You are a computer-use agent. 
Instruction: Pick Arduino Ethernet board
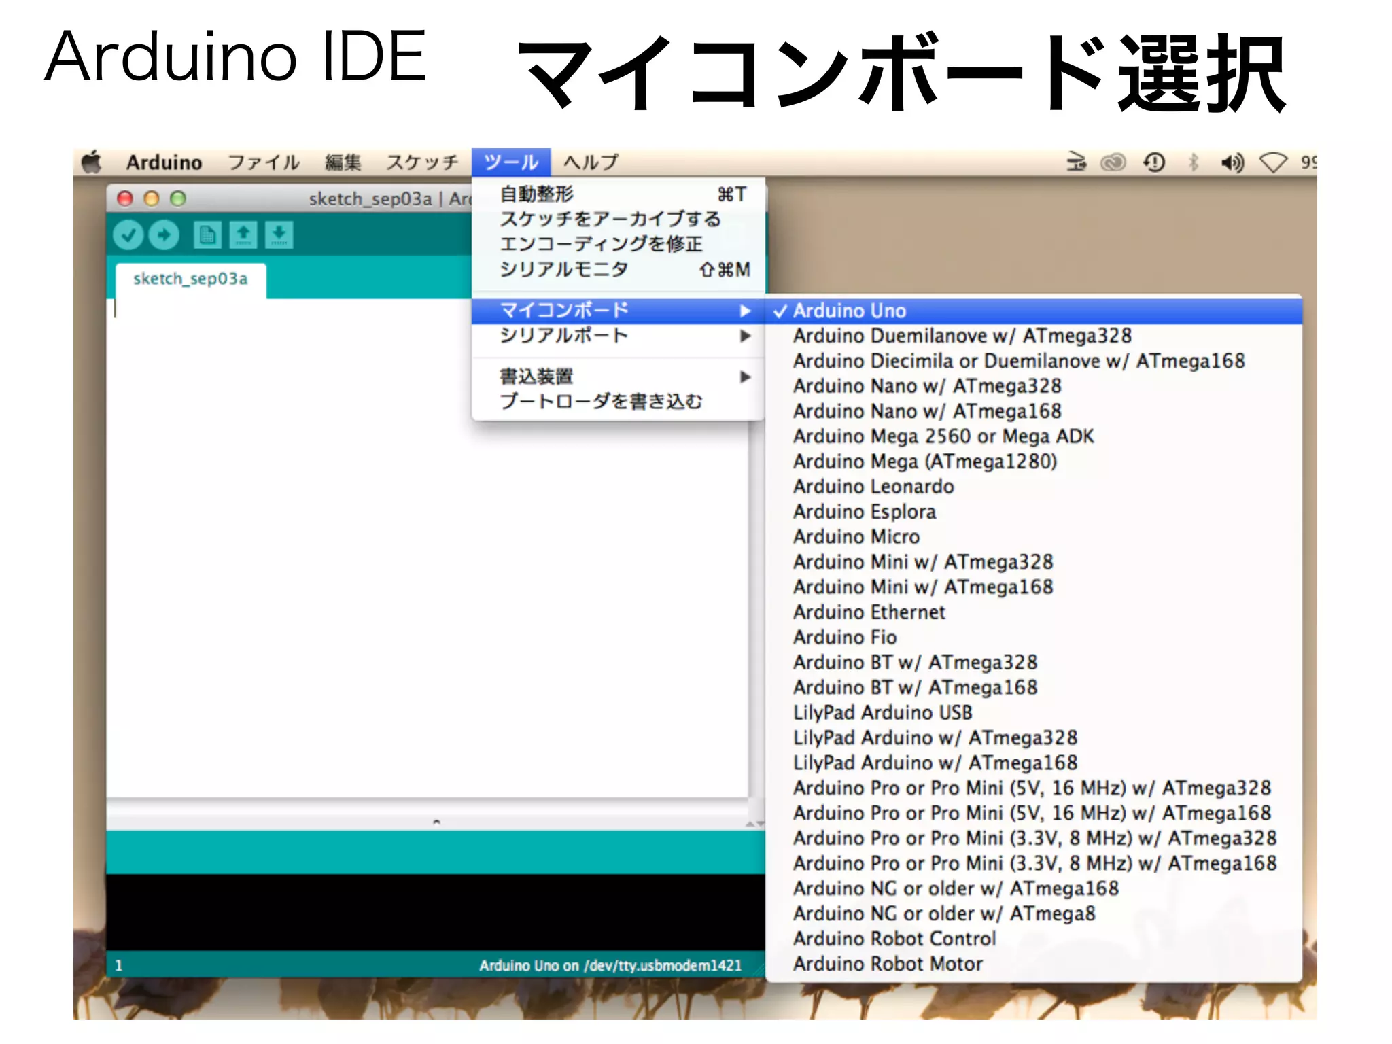(x=1034, y=612)
